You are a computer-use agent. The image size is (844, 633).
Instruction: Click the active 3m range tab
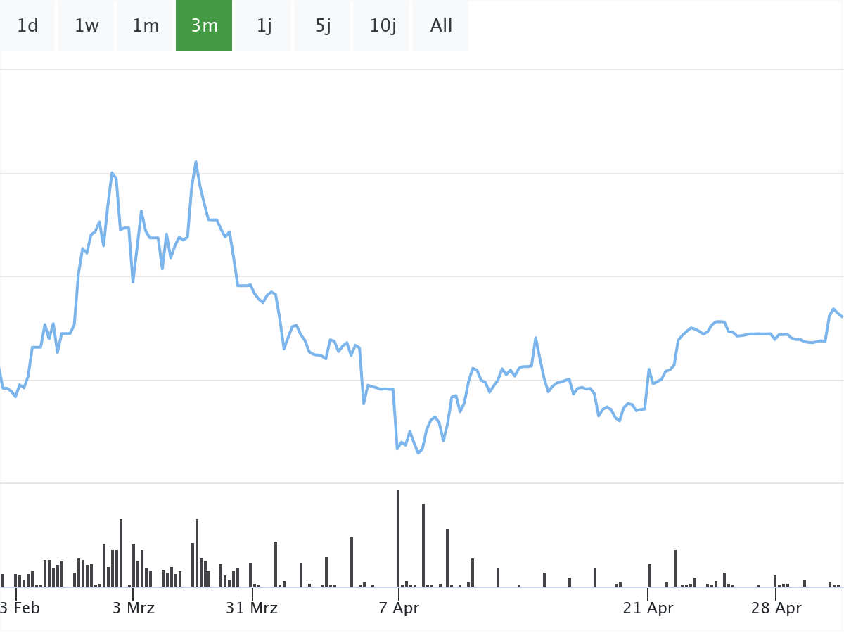[204, 26]
